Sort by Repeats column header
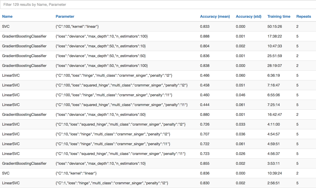316x188 pixels. [x=304, y=16]
